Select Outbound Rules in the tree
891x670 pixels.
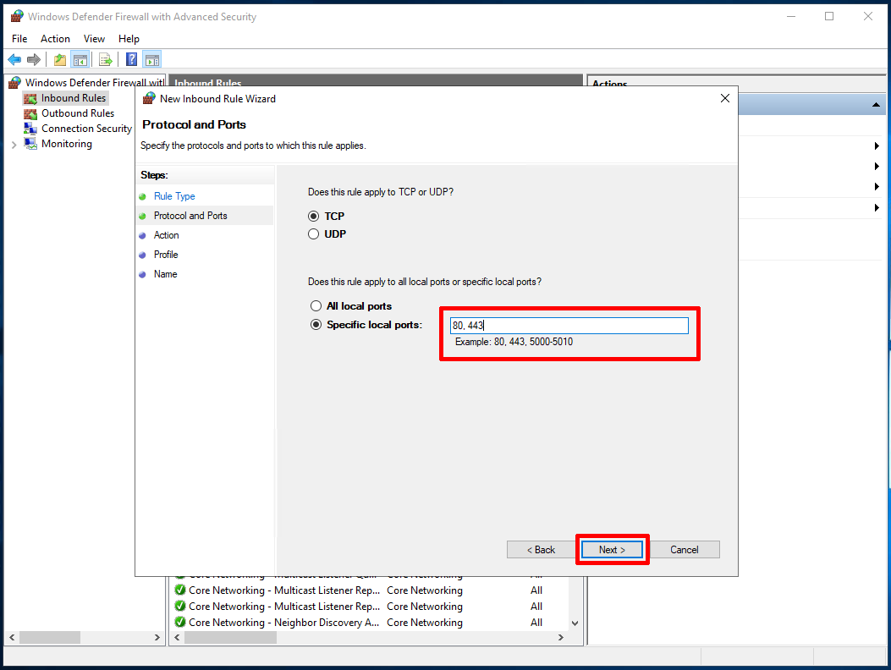tap(78, 113)
